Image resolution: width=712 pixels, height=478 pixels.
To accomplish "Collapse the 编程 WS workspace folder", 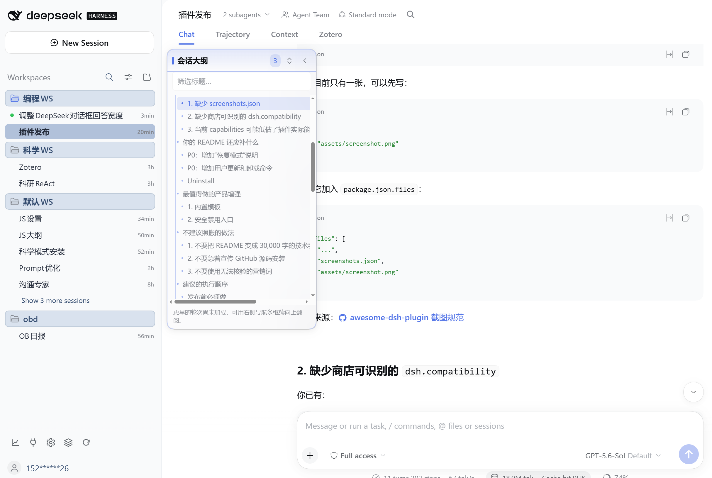I will pyautogui.click(x=80, y=98).
